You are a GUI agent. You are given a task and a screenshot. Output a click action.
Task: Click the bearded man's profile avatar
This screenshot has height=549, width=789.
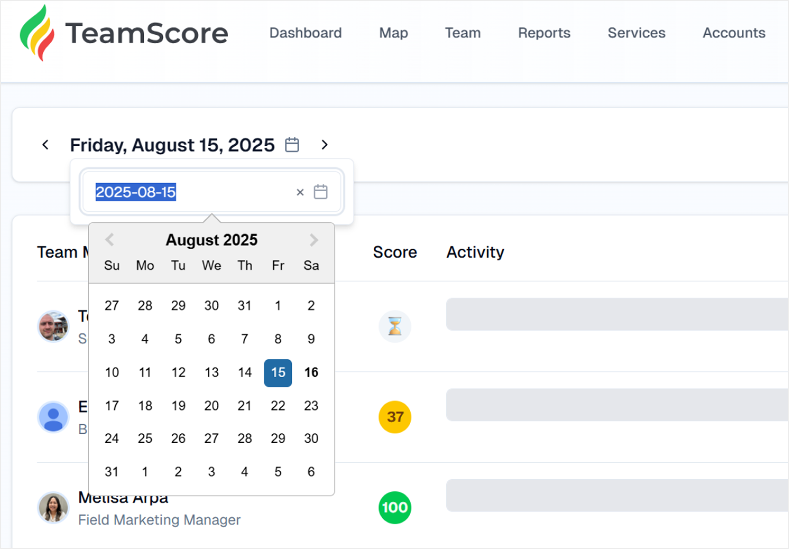coord(54,326)
